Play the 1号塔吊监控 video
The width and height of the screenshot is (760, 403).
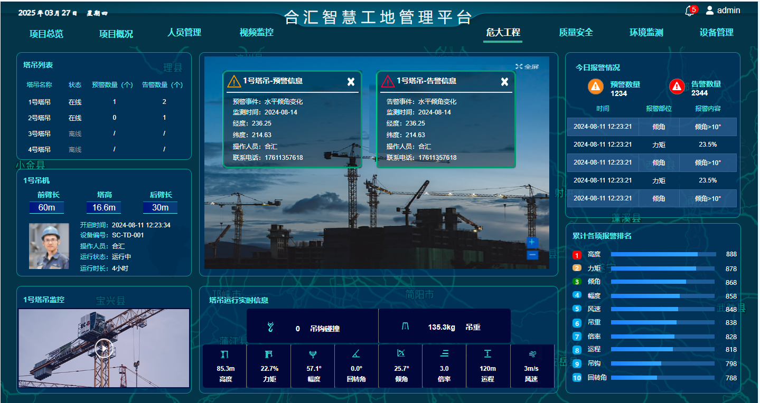[x=104, y=348]
